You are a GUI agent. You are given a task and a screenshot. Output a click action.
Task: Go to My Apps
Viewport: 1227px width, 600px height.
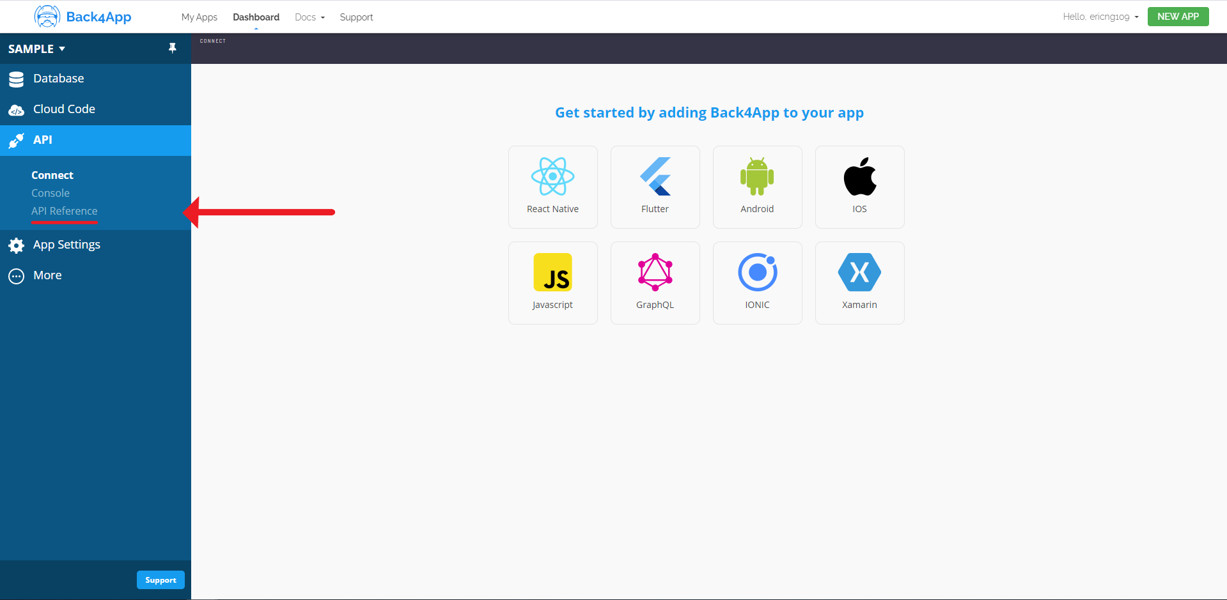coord(199,17)
